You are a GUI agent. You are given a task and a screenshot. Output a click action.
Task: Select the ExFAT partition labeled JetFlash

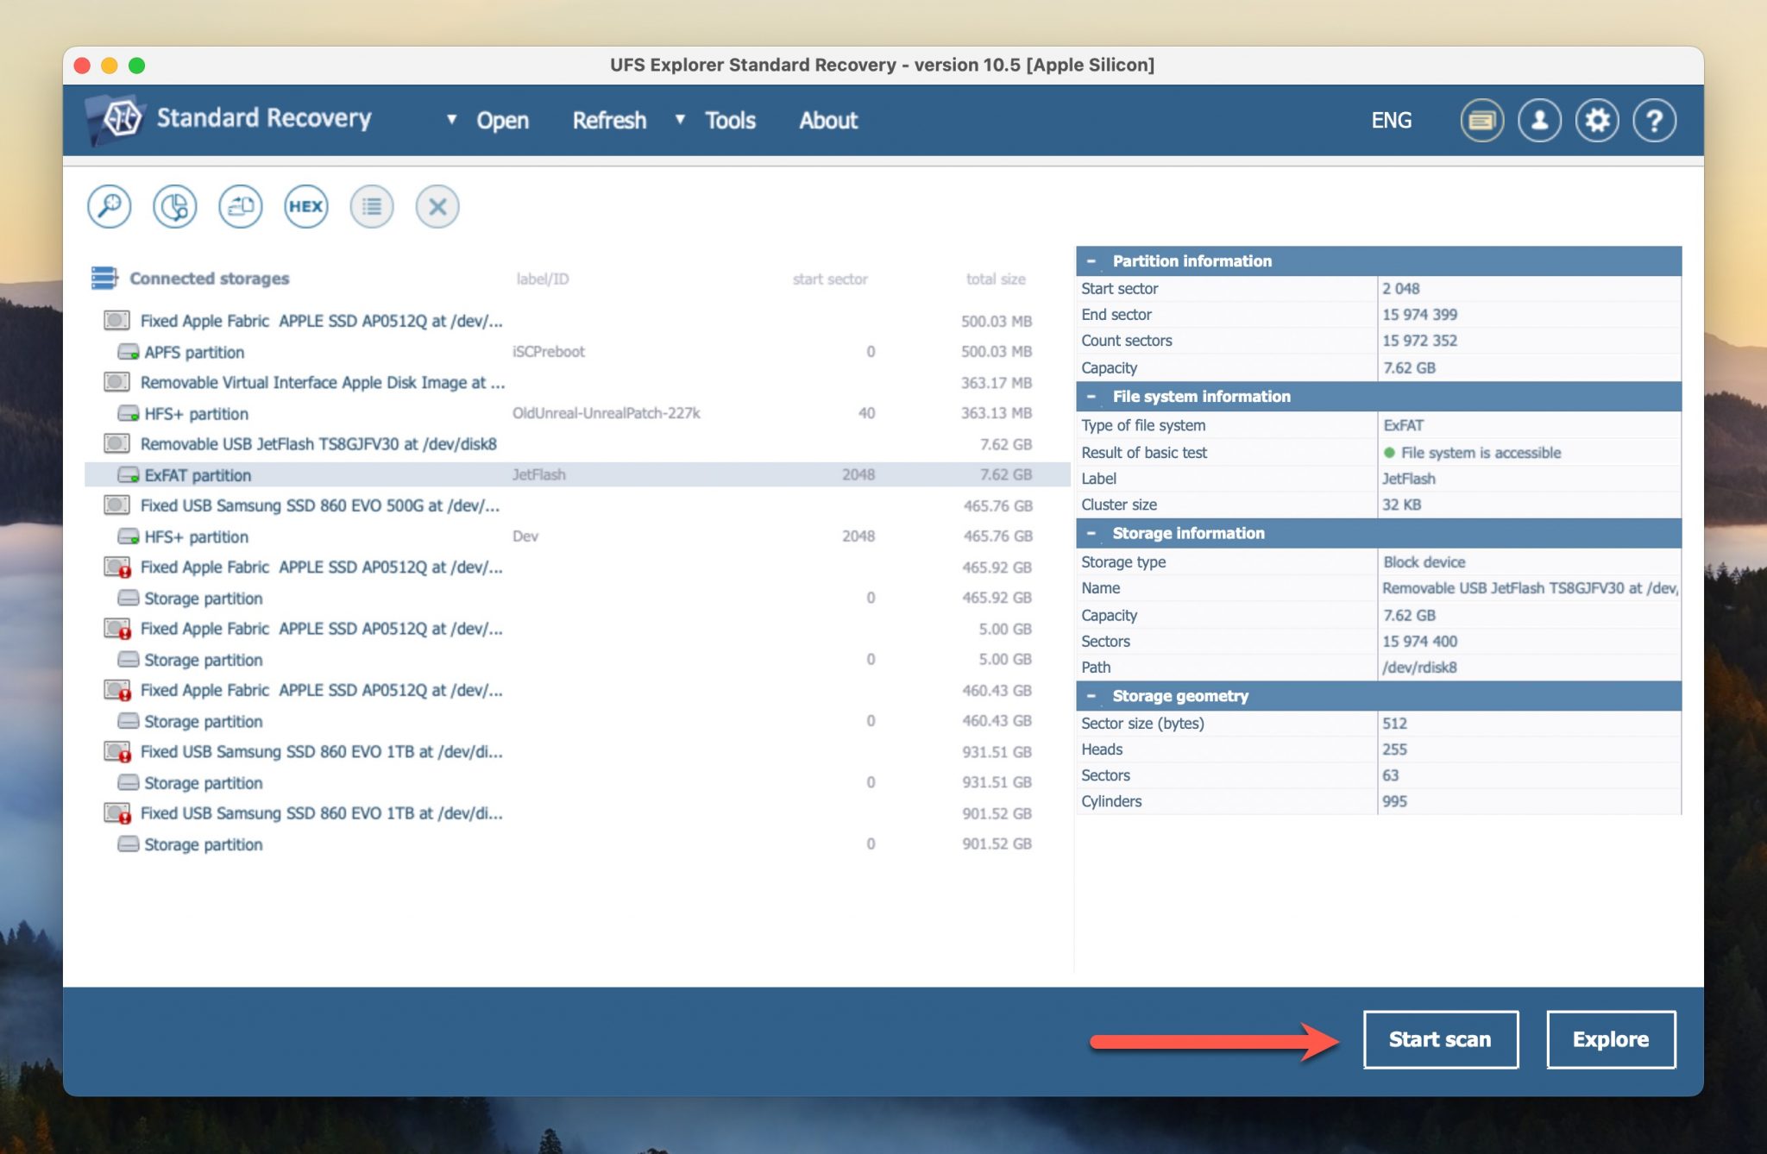pyautogui.click(x=198, y=475)
